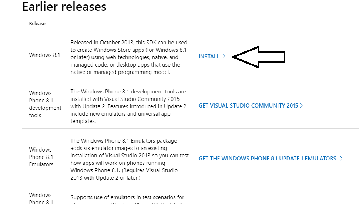The height and width of the screenshot is (204, 362).
Task: Select 'Windows Phone 8.1 development tools' cell
Action: click(45, 104)
